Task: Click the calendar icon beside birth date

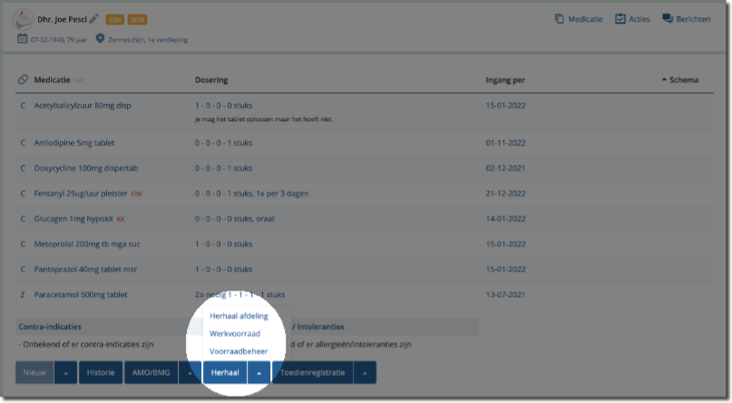Action: click(x=22, y=39)
